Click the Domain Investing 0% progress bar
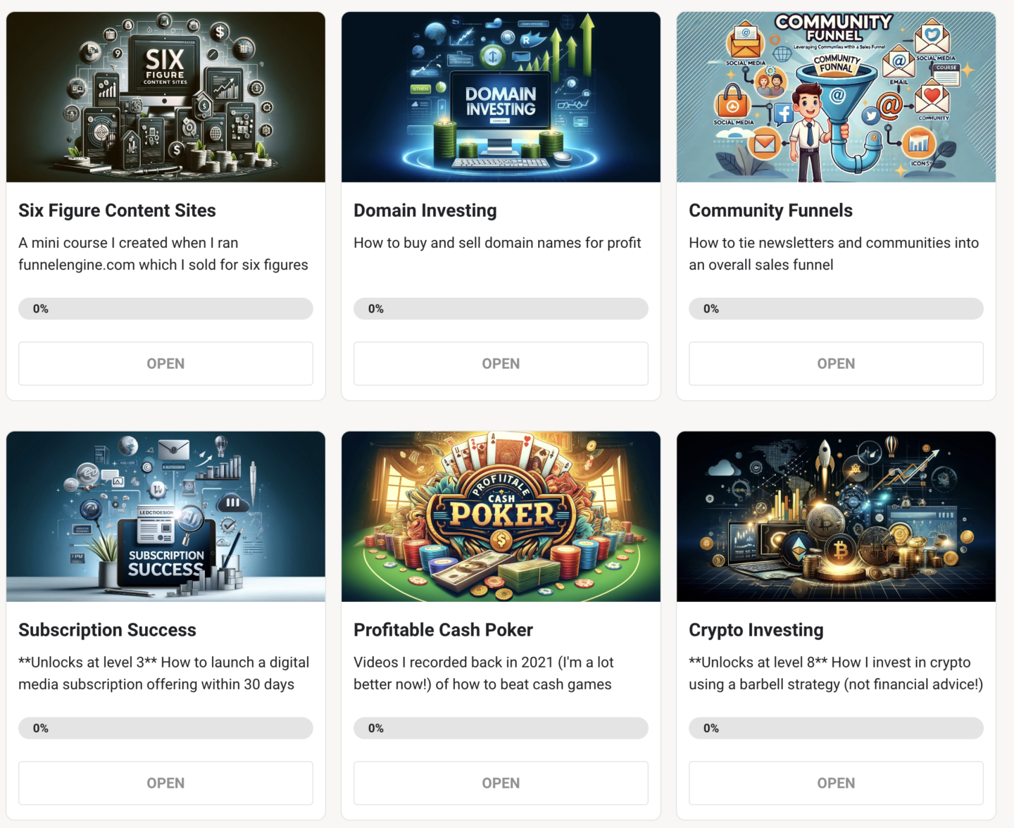Image resolution: width=1014 pixels, height=828 pixels. 501,308
